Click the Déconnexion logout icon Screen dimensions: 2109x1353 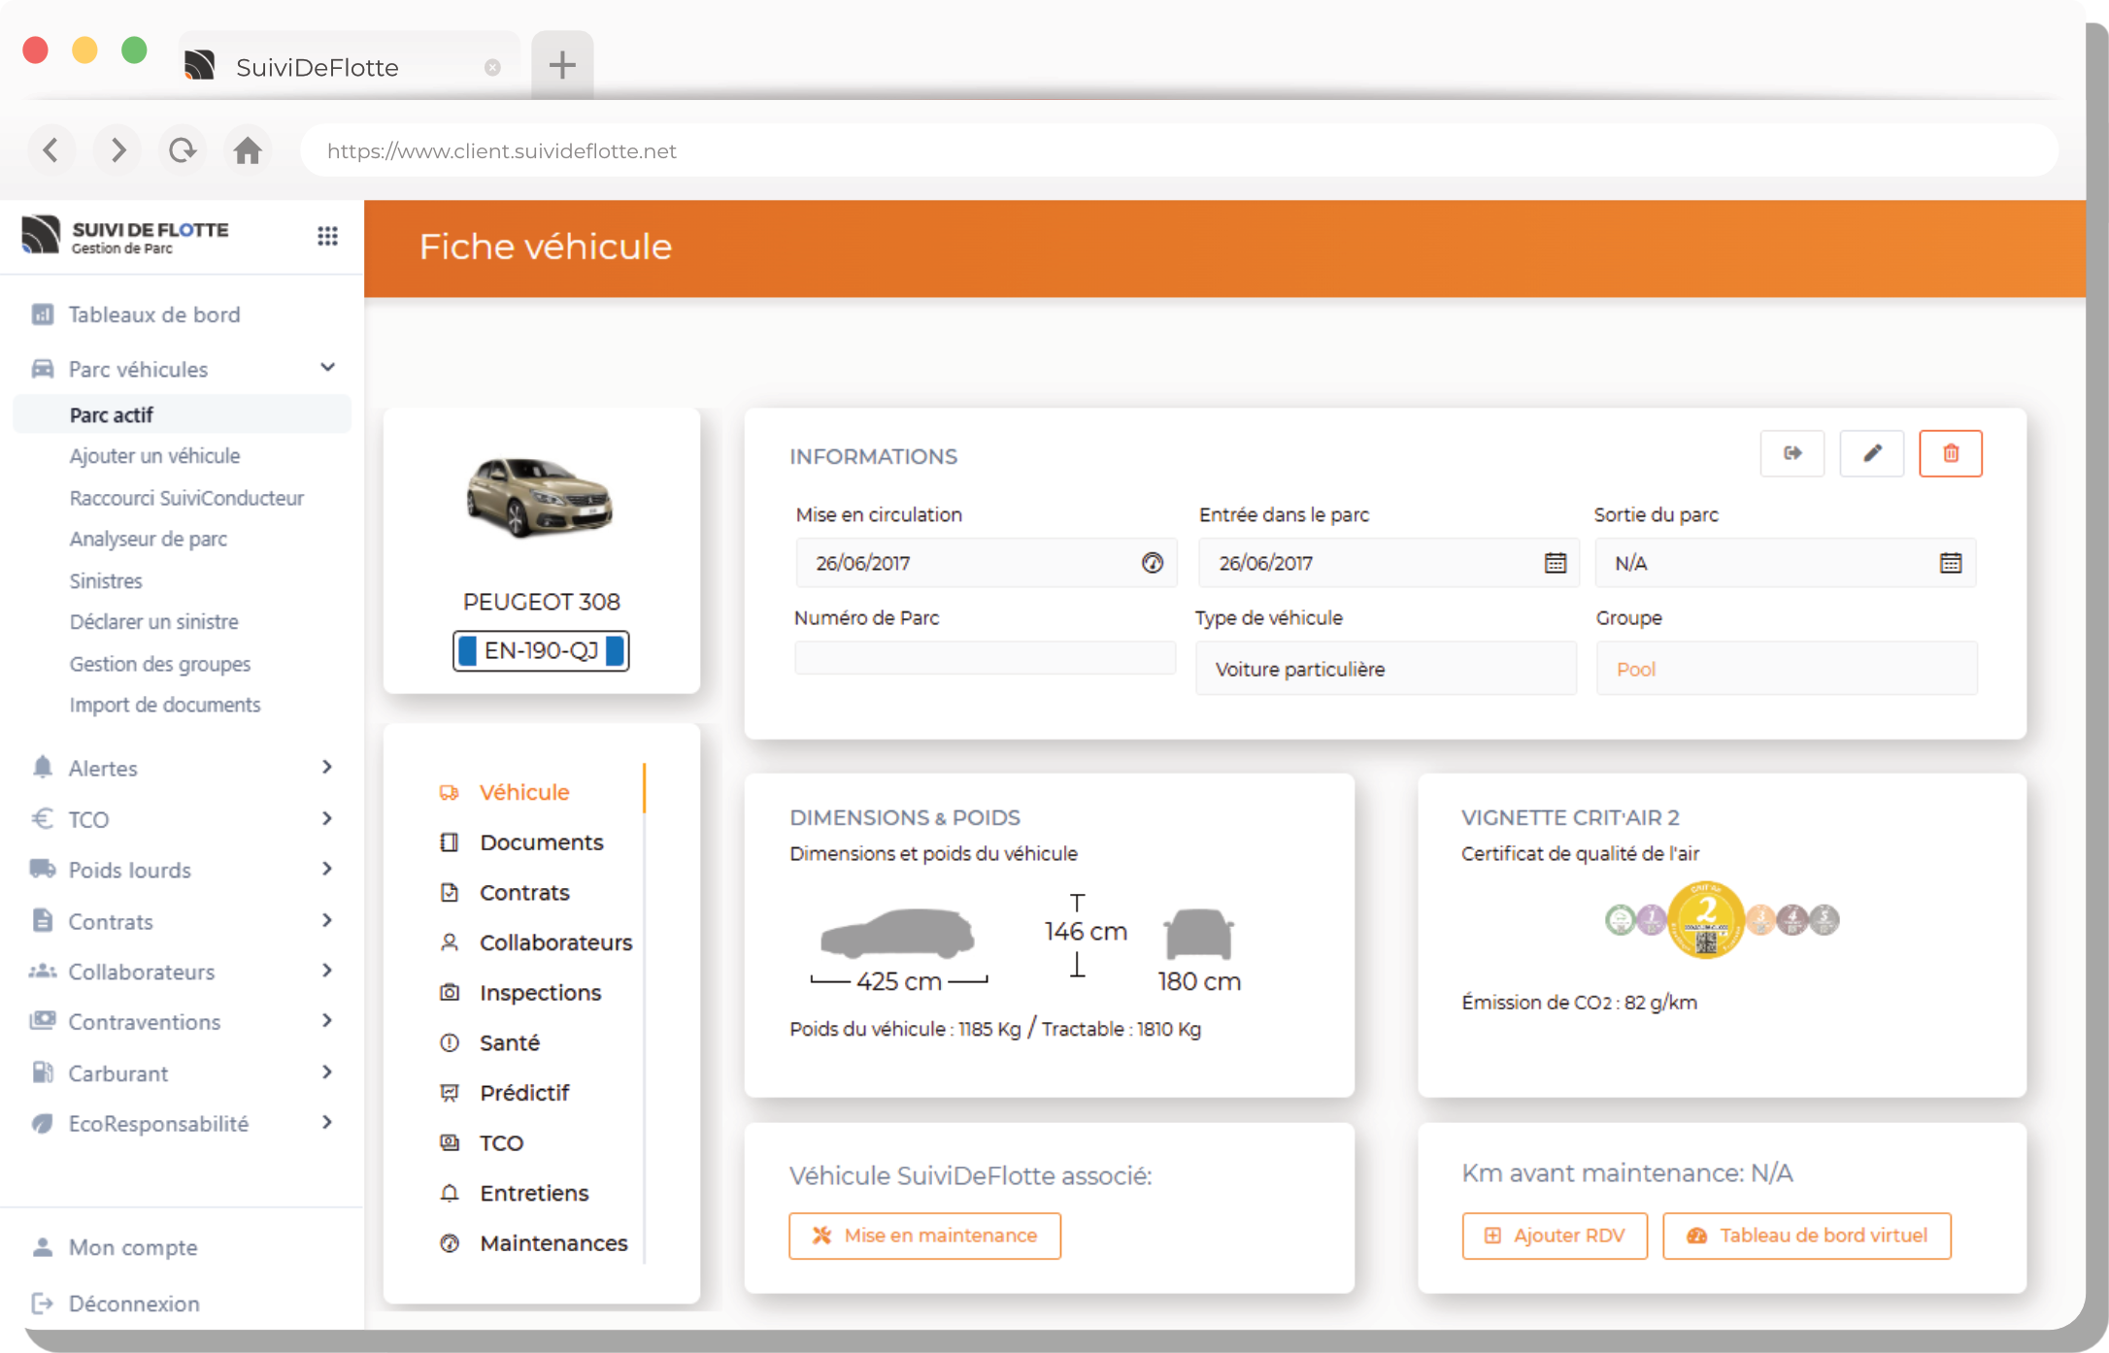[x=42, y=1303]
